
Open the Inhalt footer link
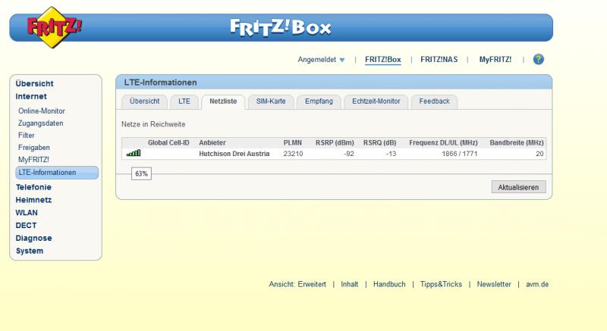point(349,284)
